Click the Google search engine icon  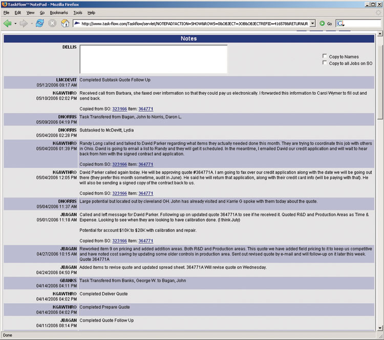point(340,24)
